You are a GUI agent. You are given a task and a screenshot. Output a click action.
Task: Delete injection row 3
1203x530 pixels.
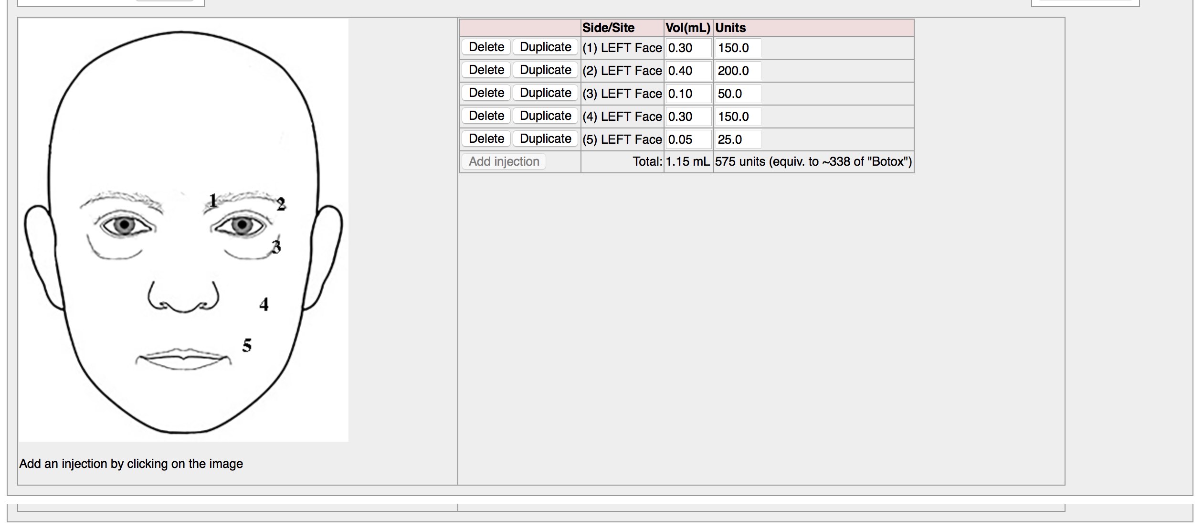486,93
